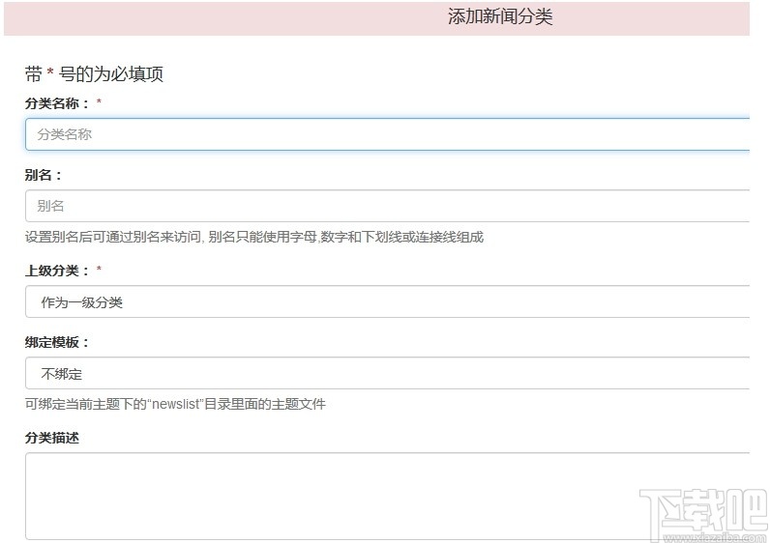Click the 带 * 号的为必填项 notice text
Screen dimensions: 770x543
point(94,74)
